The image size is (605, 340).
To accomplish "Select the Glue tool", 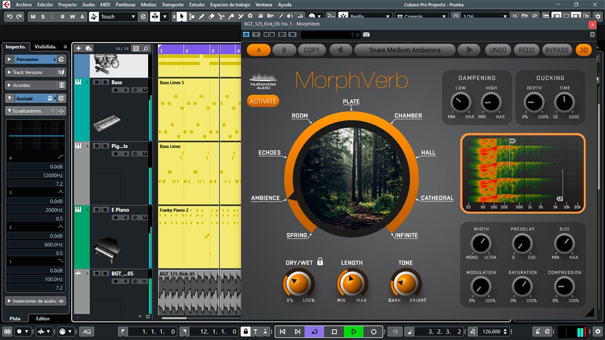I will coord(232,17).
